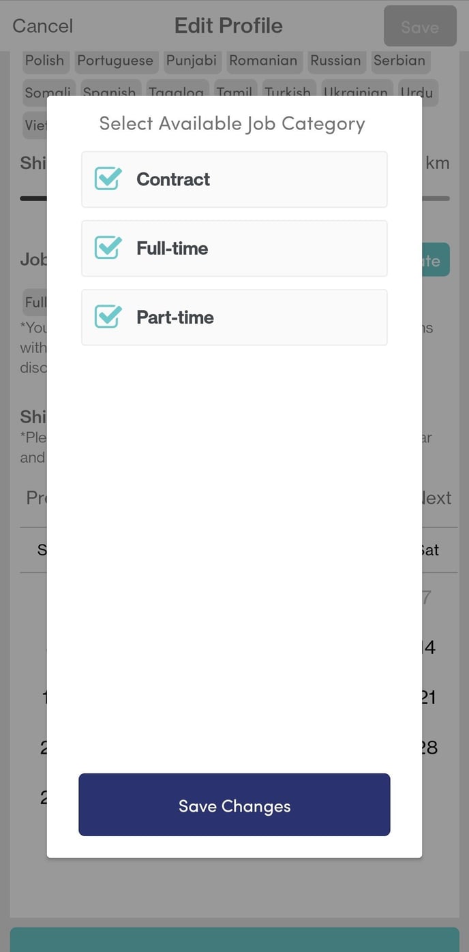Select the Russian language chip
The width and height of the screenshot is (469, 952).
click(x=335, y=60)
